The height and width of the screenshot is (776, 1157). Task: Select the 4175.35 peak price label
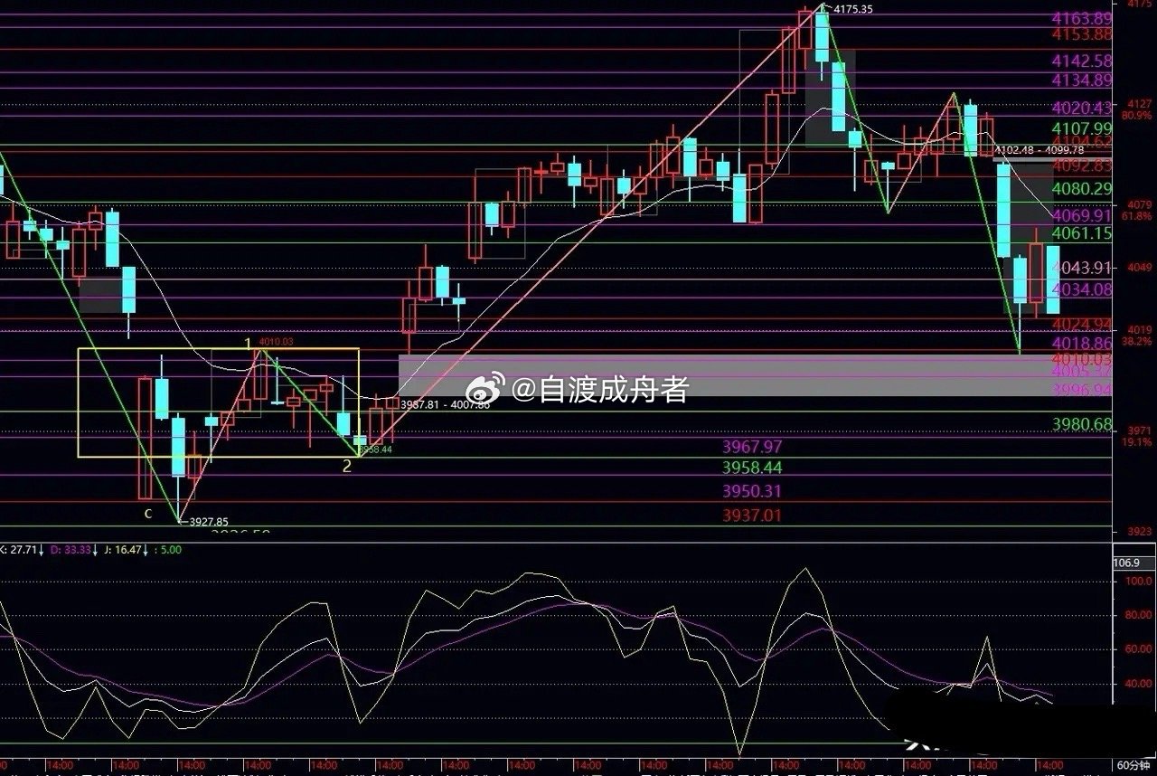pos(853,10)
